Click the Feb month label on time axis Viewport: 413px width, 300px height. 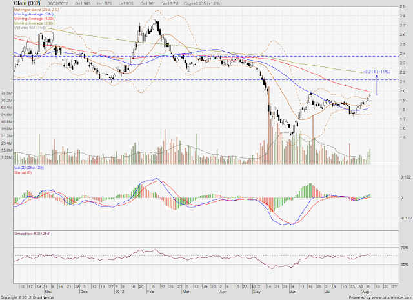pyautogui.click(x=150, y=292)
